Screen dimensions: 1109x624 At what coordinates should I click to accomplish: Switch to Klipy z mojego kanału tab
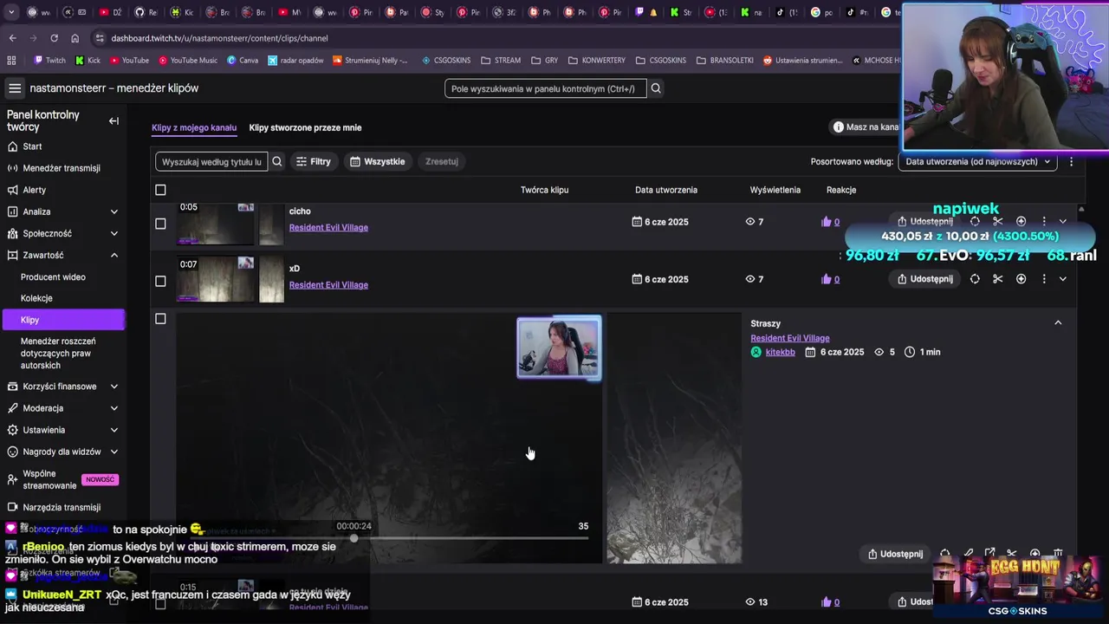pyautogui.click(x=194, y=127)
